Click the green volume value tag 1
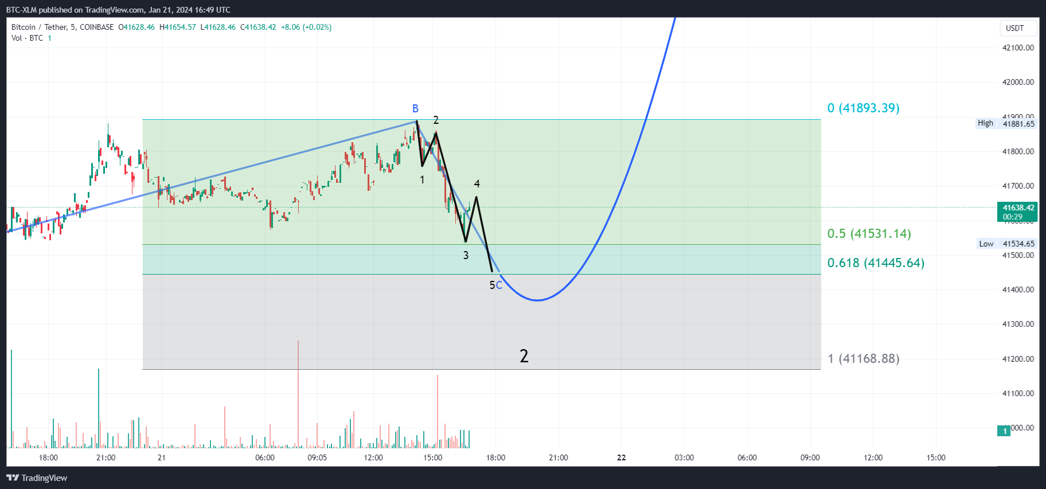Viewport: 1046px width, 489px height. click(x=1004, y=431)
